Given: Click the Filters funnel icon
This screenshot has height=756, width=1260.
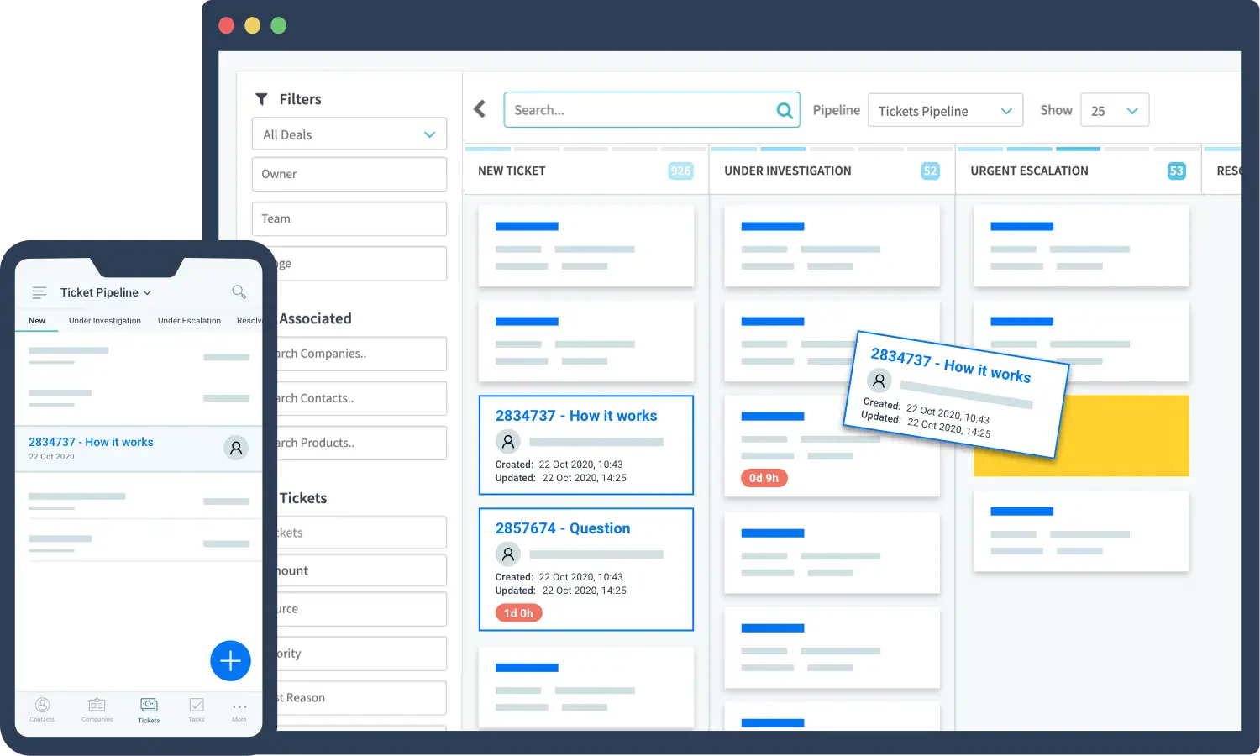Looking at the screenshot, I should pos(261,99).
